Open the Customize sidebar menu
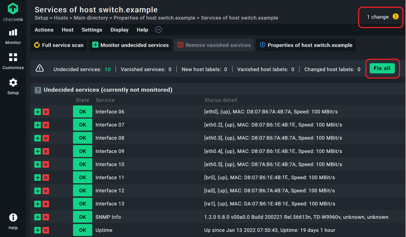Image resolution: width=406 pixels, height=237 pixels. (13, 61)
